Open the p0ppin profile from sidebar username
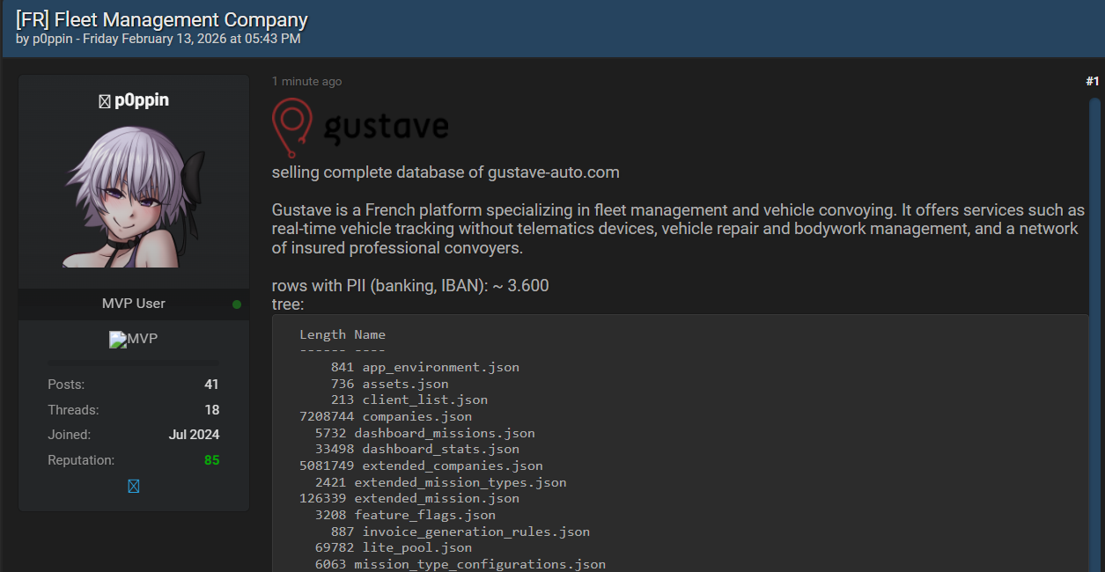The width and height of the screenshot is (1105, 572). point(141,100)
